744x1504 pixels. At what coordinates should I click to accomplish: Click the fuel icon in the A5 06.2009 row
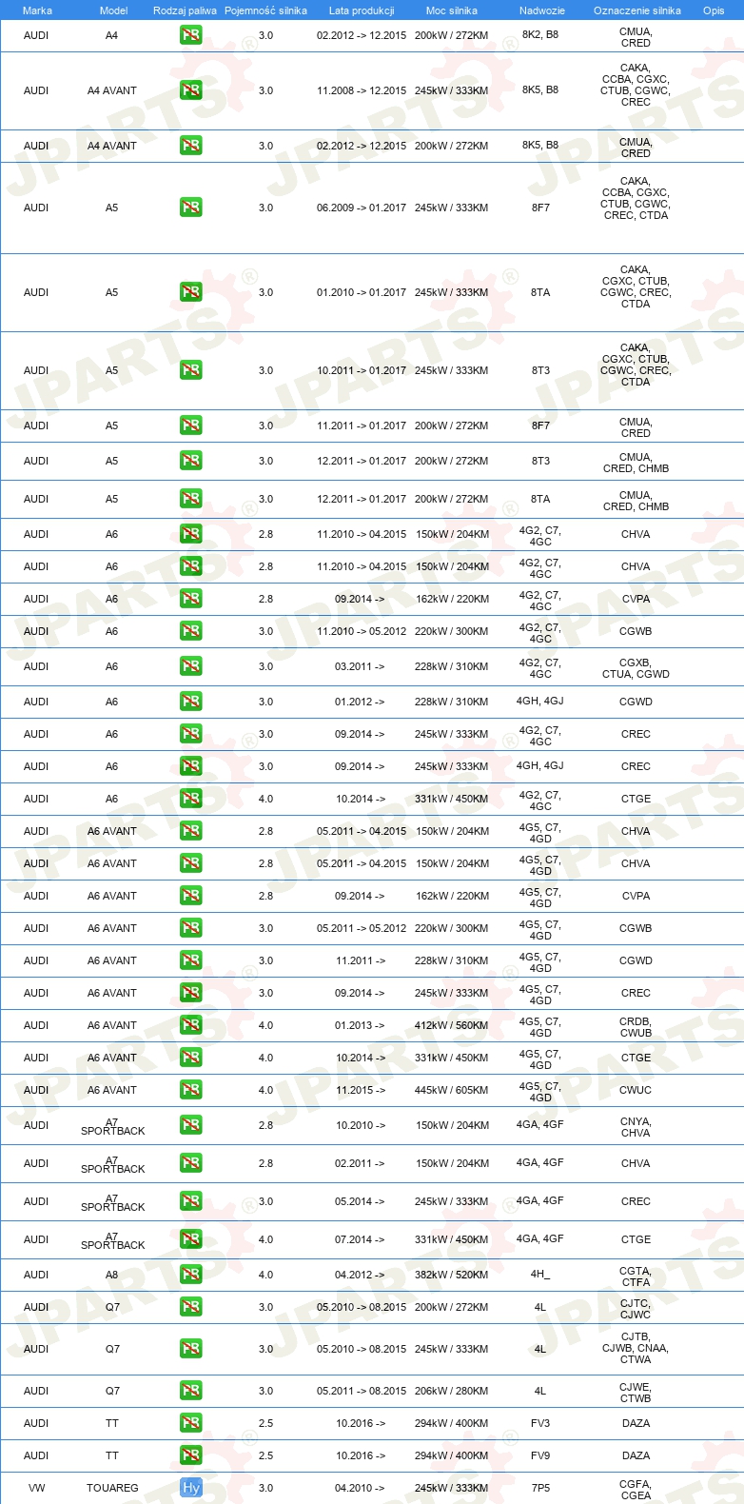[191, 208]
